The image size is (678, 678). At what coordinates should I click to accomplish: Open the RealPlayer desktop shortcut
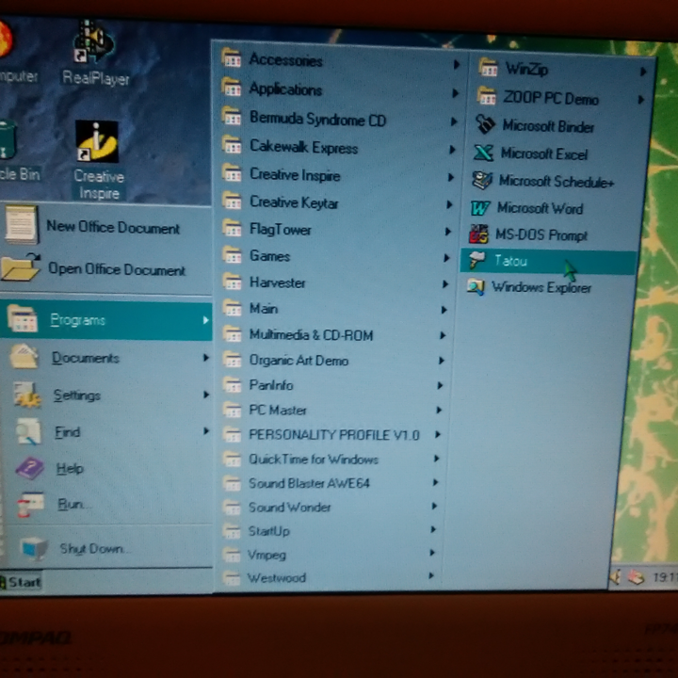pos(94,54)
